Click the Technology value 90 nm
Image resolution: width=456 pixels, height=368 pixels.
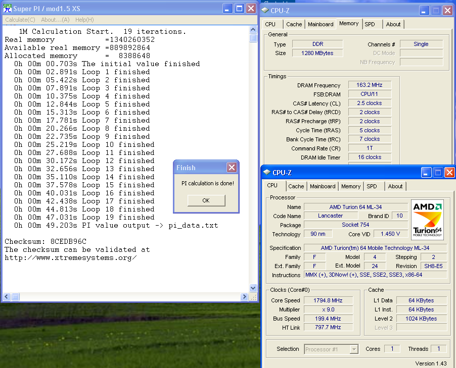(x=318, y=234)
